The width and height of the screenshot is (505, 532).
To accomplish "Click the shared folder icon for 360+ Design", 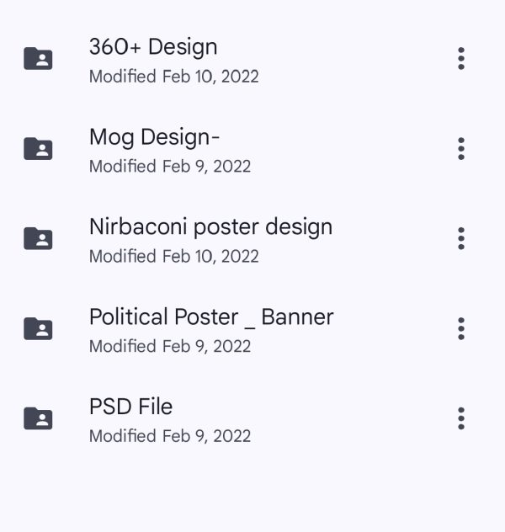I will click(38, 58).
